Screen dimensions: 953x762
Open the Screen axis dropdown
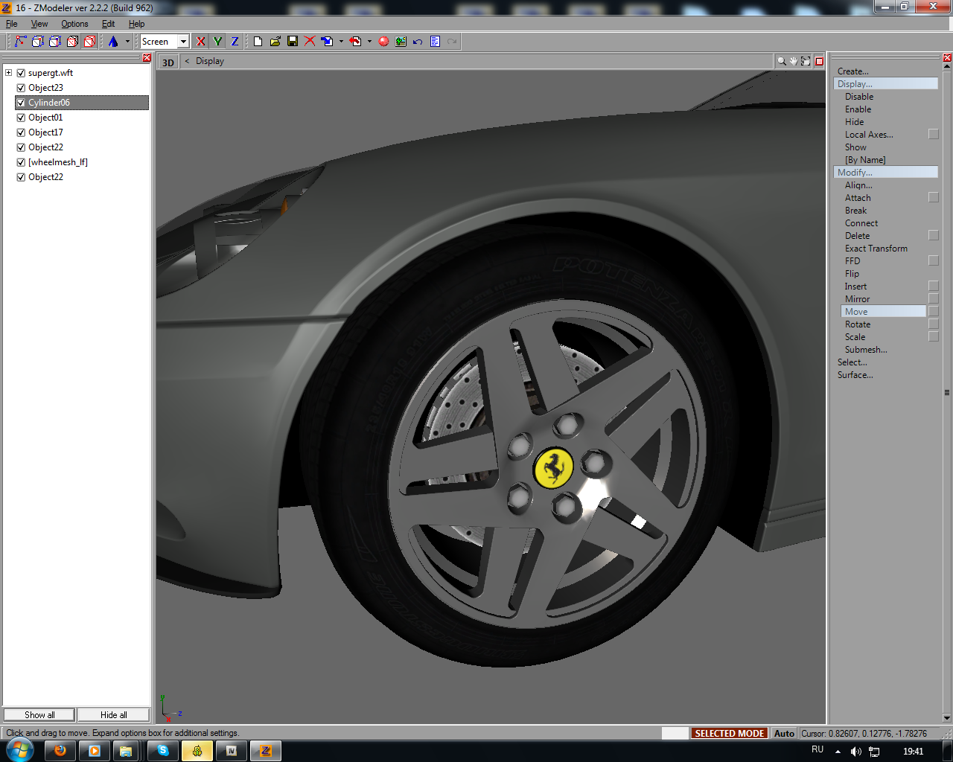183,42
